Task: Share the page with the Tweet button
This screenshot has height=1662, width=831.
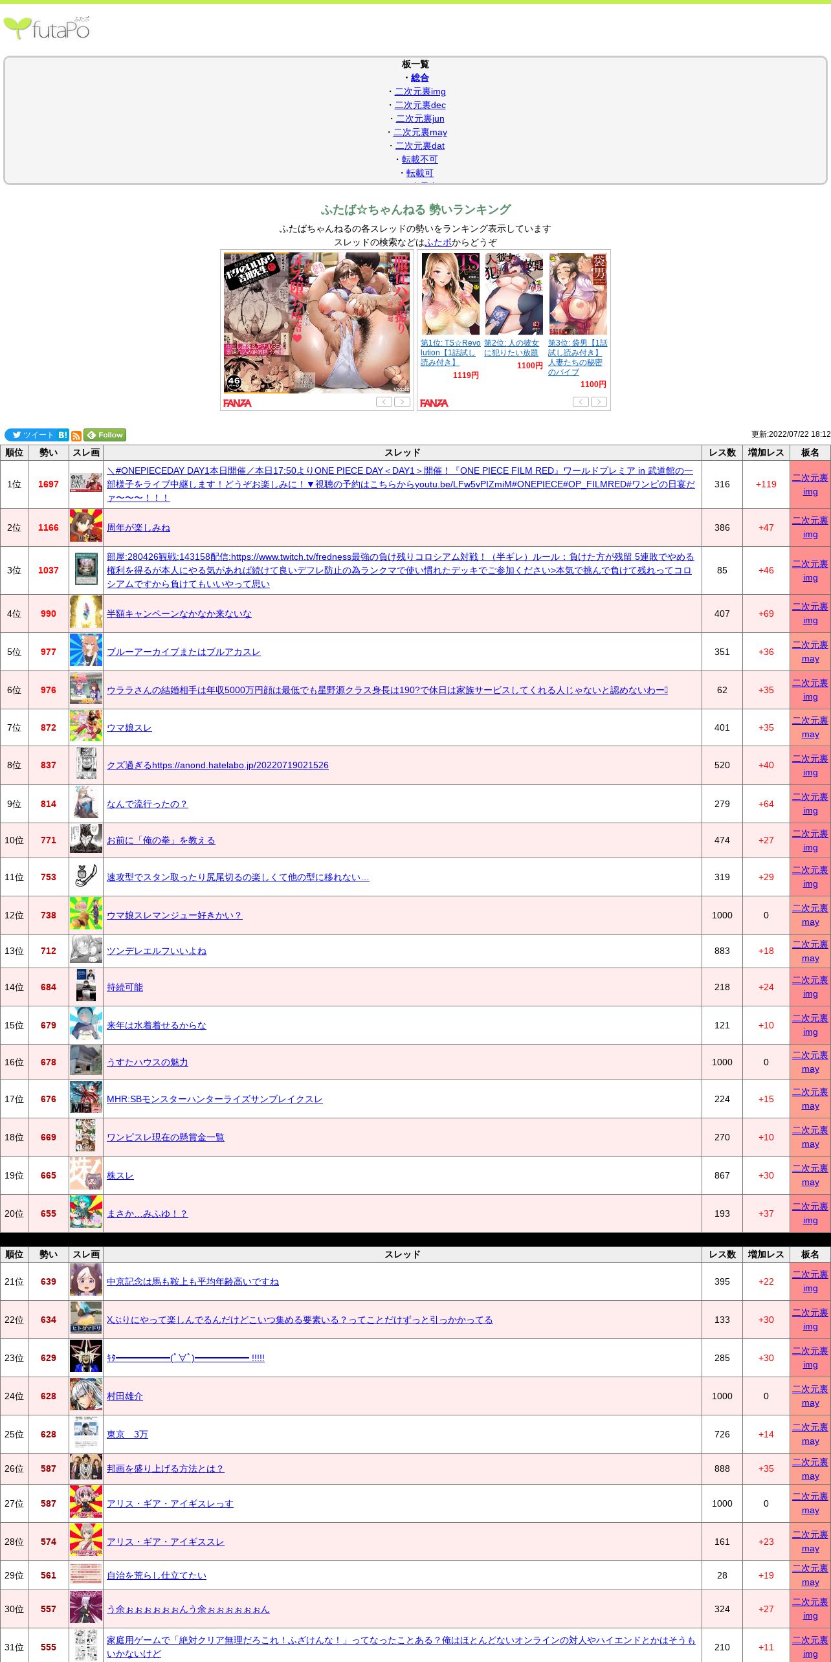Action: (30, 435)
